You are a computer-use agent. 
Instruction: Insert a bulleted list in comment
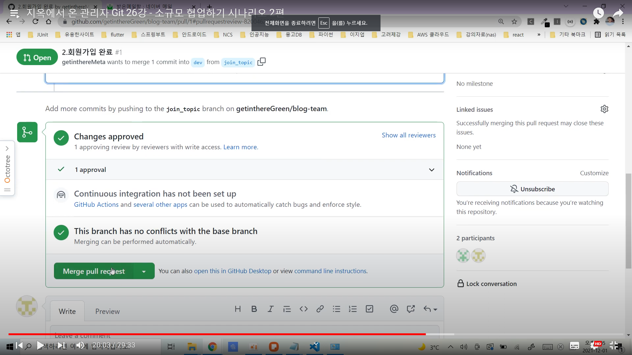(x=336, y=309)
